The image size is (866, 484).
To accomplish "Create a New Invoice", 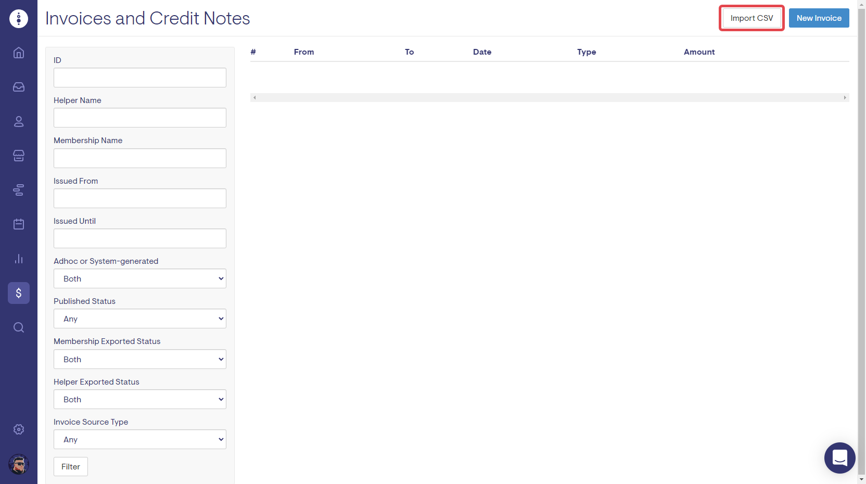I will click(819, 18).
